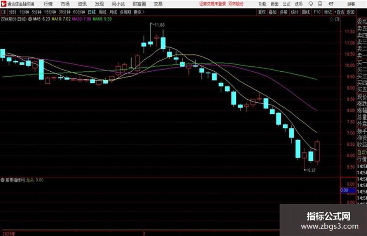Click the diamond icon above the chart
The width and height of the screenshot is (367, 236).
click(x=331, y=19)
